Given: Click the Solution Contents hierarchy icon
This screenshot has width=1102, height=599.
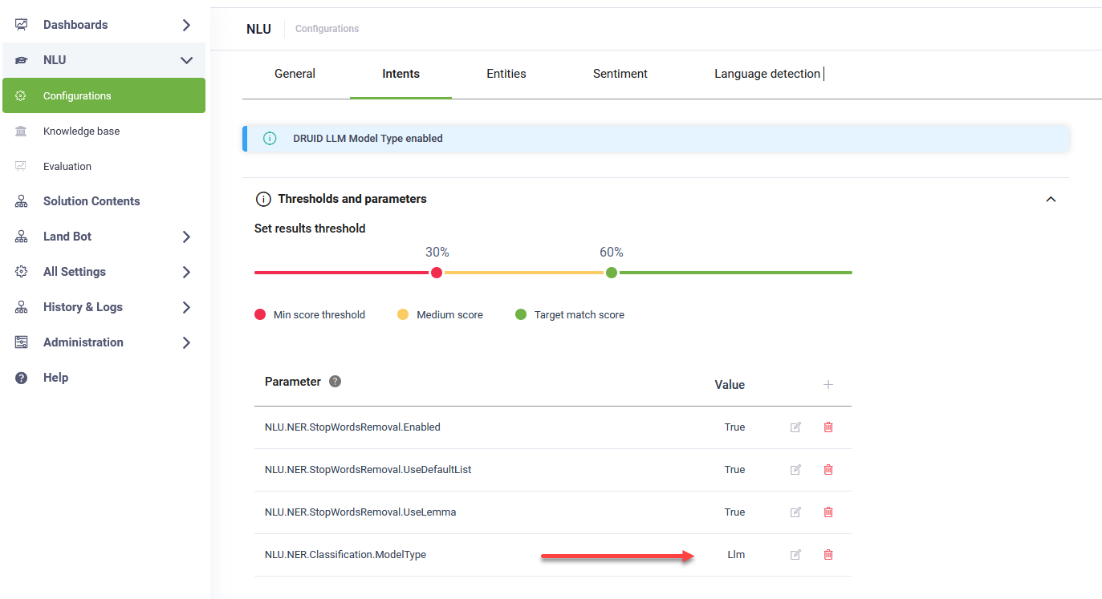Looking at the screenshot, I should click(x=22, y=201).
